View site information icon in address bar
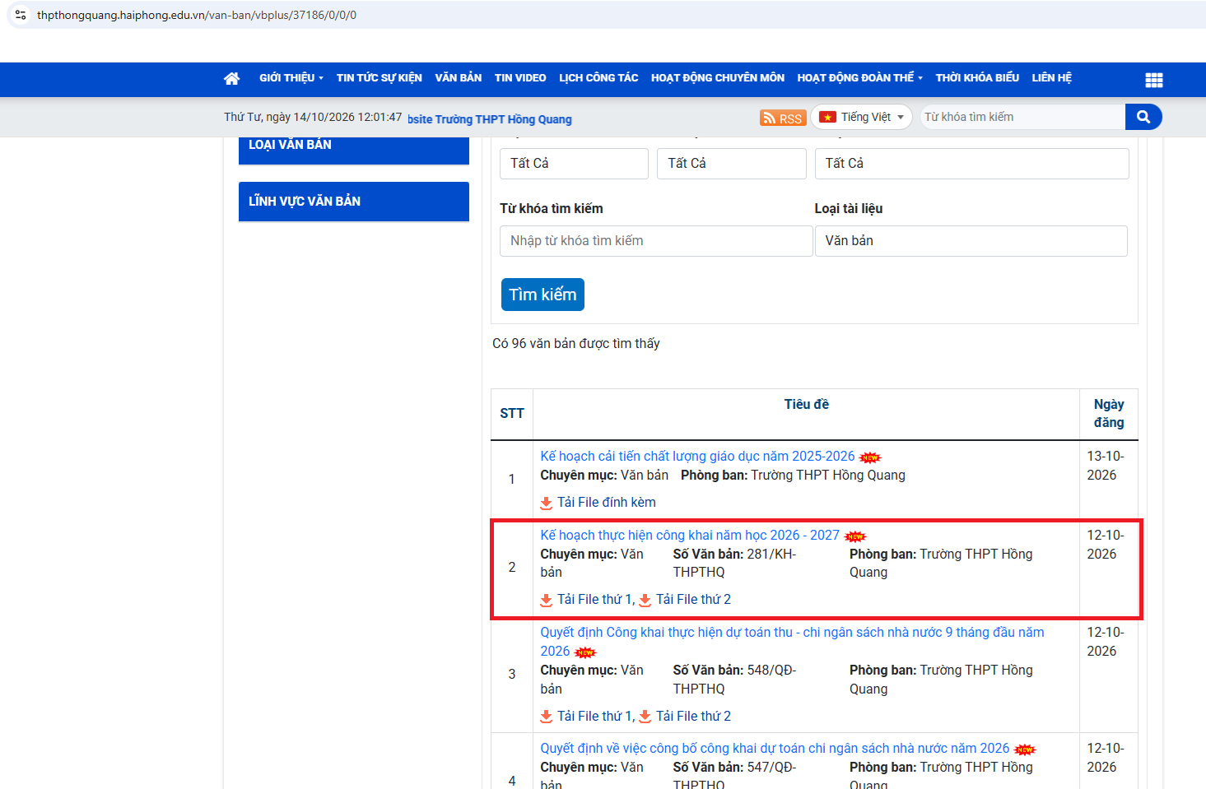 pyautogui.click(x=21, y=15)
